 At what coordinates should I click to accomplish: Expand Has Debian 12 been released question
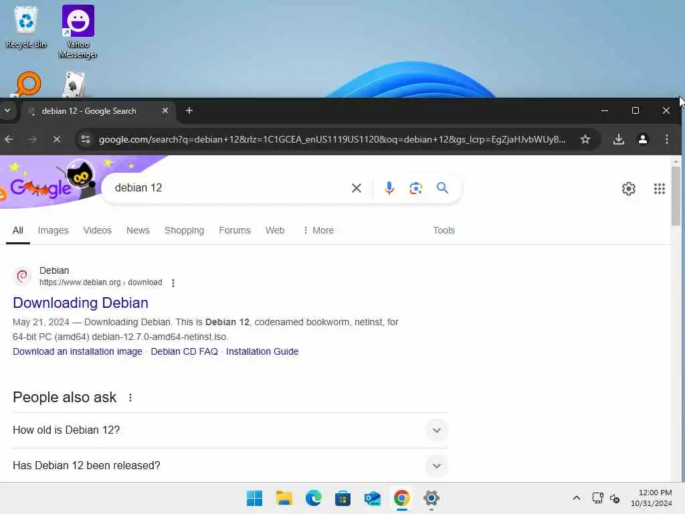(231, 466)
